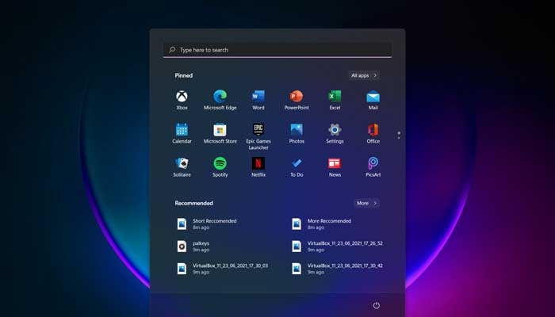
Task: Launch Spotify
Action: point(220,167)
